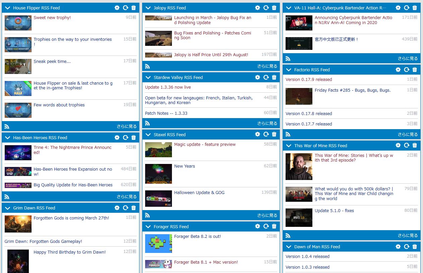Delete the VA-11 Hall-A feed widget
The height and width of the screenshot is (273, 423).
[415, 8]
